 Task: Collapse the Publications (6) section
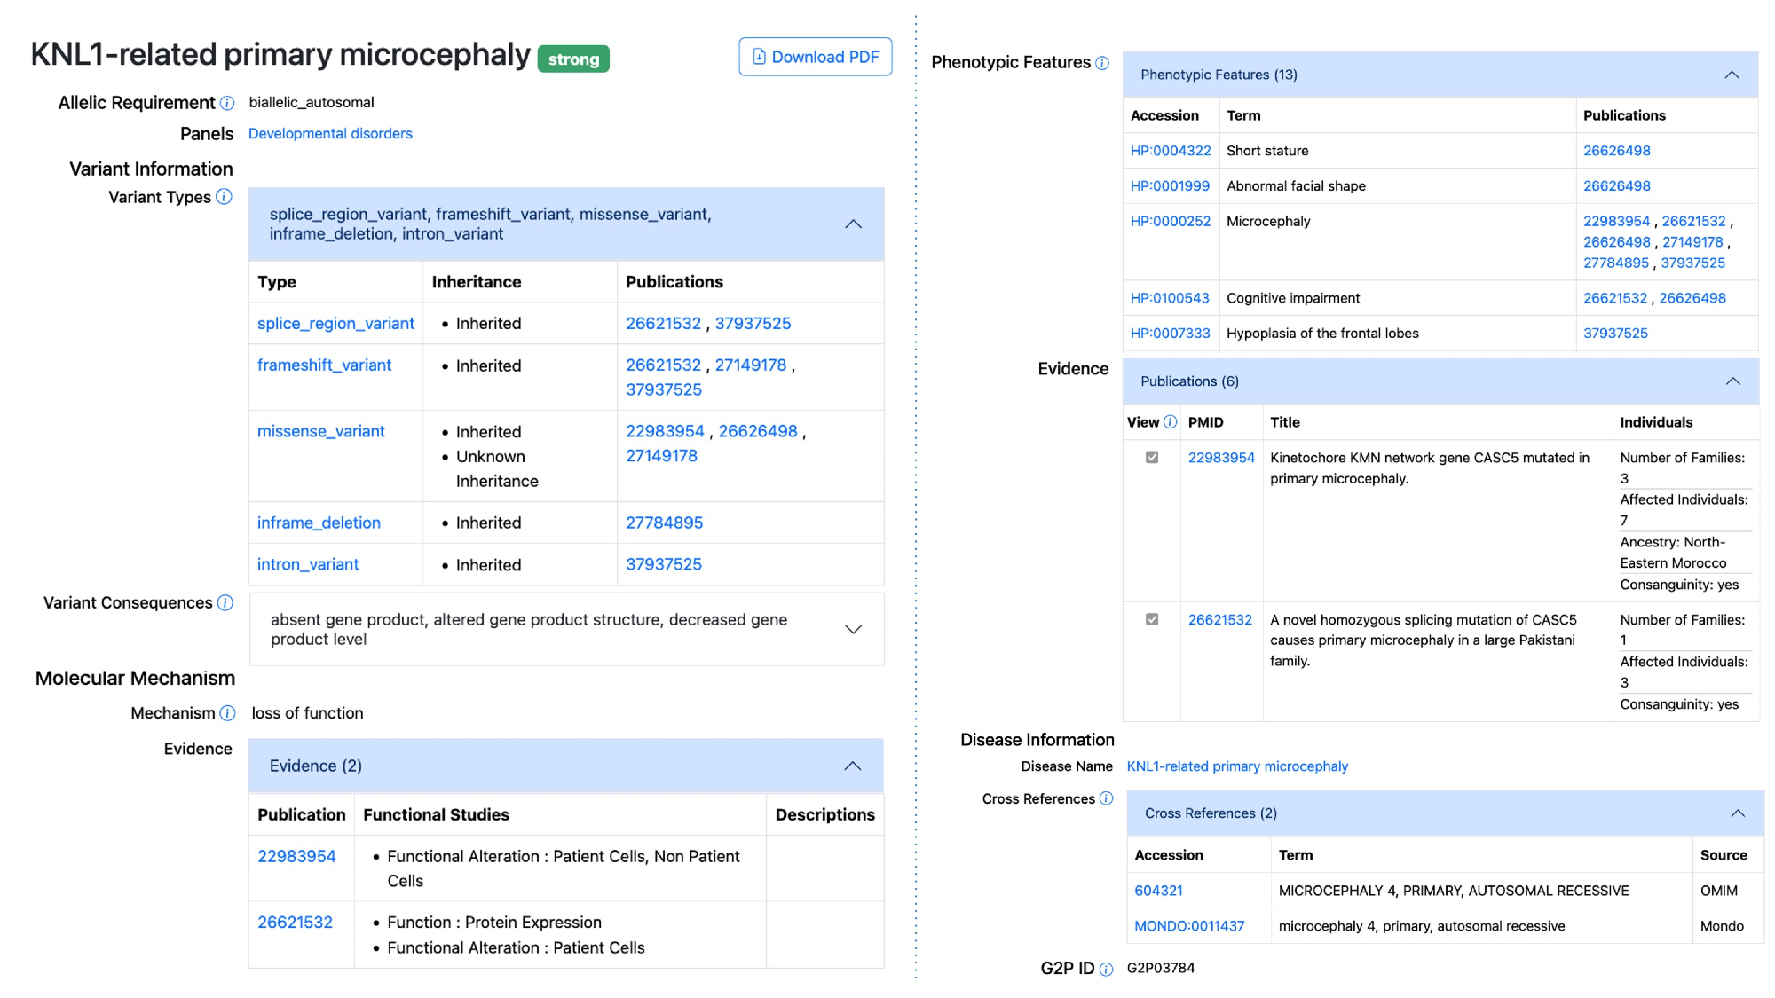click(1732, 381)
